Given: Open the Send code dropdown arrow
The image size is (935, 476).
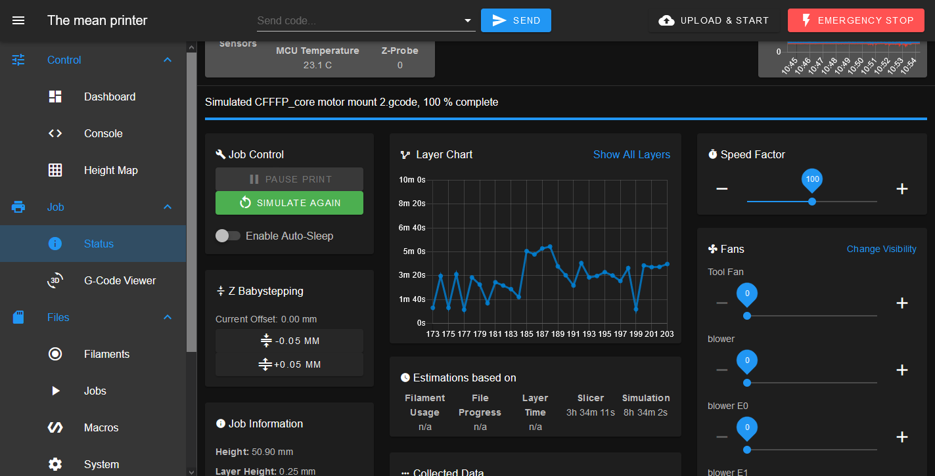Looking at the screenshot, I should 468,21.
